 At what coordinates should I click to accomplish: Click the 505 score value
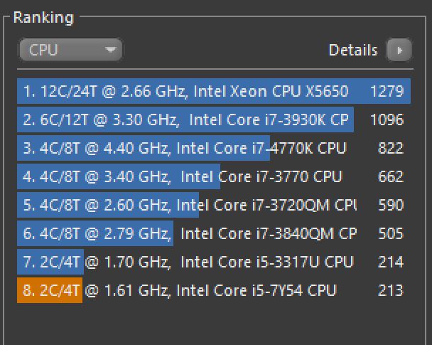[390, 233]
